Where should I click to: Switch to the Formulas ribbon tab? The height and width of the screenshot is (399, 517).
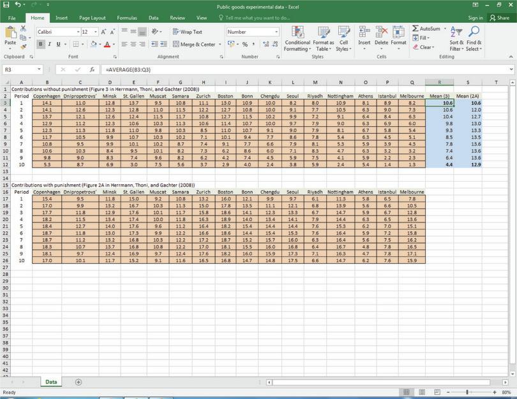tap(127, 18)
